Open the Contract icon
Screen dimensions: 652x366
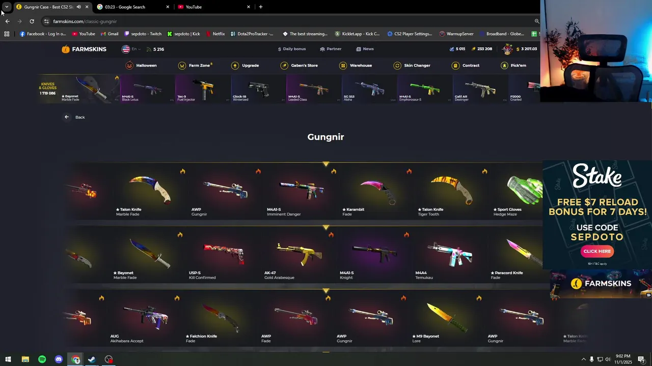(455, 66)
